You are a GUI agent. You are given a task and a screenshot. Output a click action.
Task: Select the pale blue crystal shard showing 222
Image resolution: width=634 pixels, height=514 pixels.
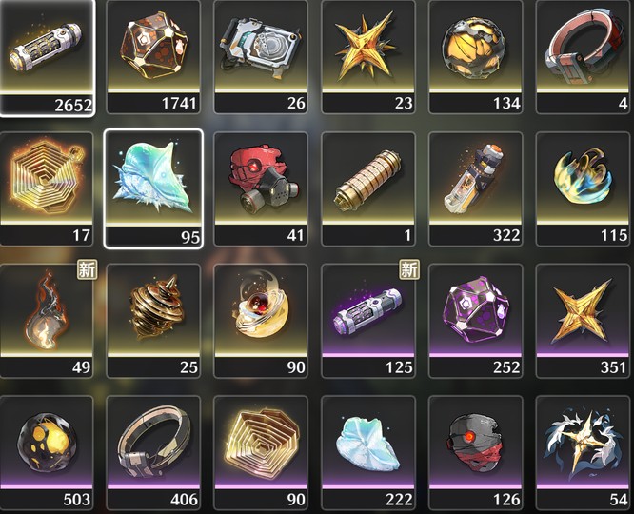pyautogui.click(x=368, y=452)
